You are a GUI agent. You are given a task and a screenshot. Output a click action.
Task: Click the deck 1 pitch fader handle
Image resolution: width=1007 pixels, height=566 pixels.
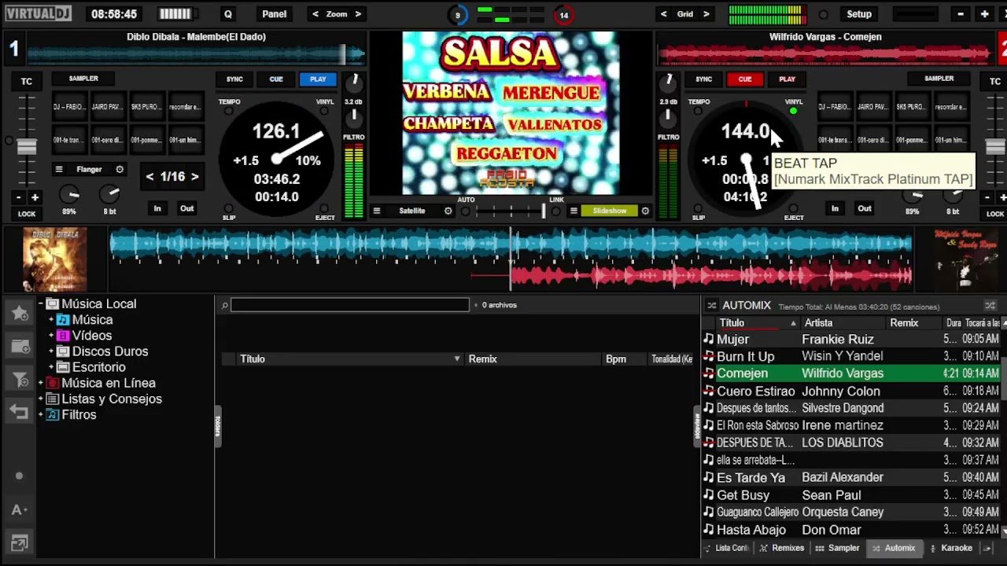coord(27,146)
